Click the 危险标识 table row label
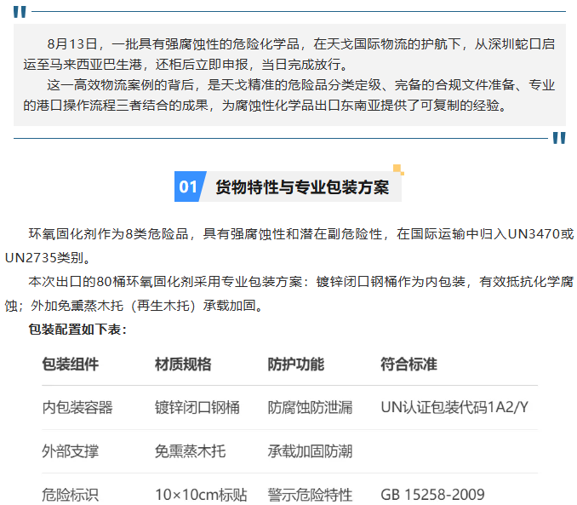 (x=71, y=495)
